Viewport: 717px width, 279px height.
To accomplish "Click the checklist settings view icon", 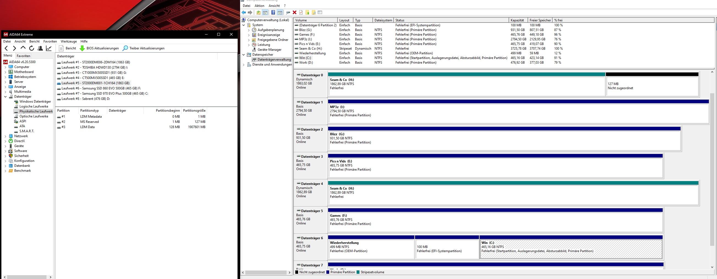I will (320, 13).
